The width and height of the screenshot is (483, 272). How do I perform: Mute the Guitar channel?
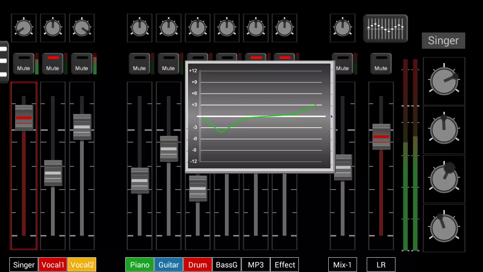168,64
